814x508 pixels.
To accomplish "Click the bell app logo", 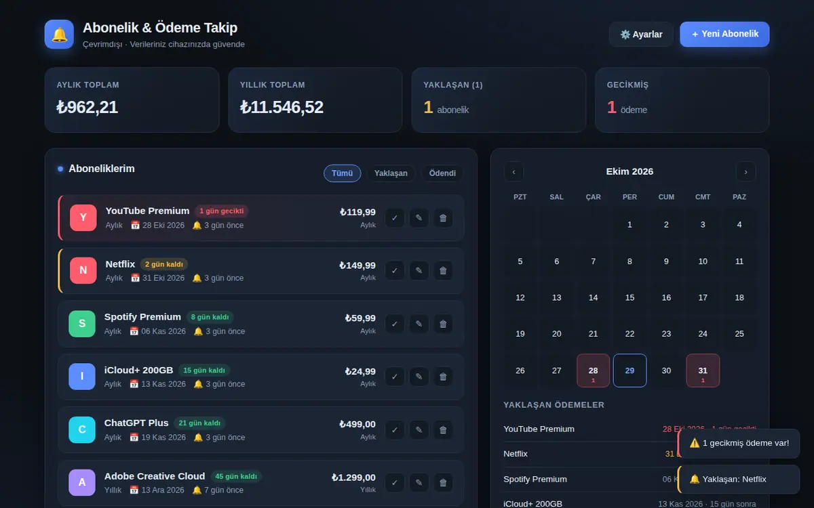I will pyautogui.click(x=59, y=35).
